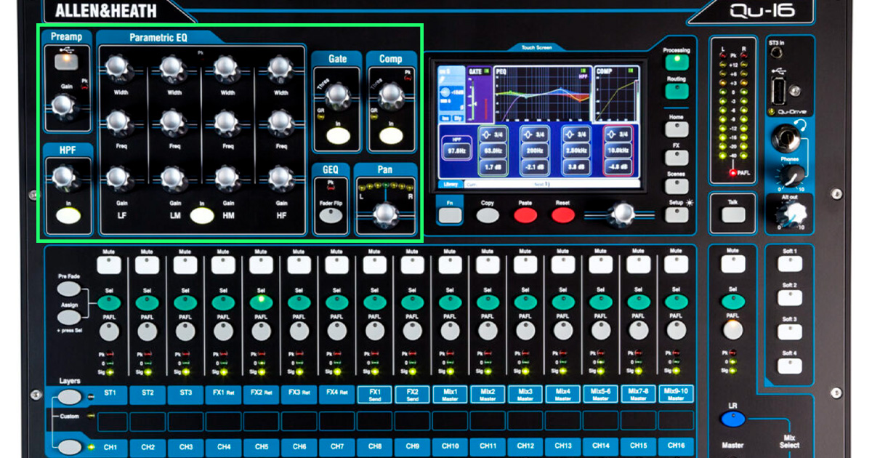Switch to the top Layers button
The height and width of the screenshot is (458, 872).
pos(70,396)
